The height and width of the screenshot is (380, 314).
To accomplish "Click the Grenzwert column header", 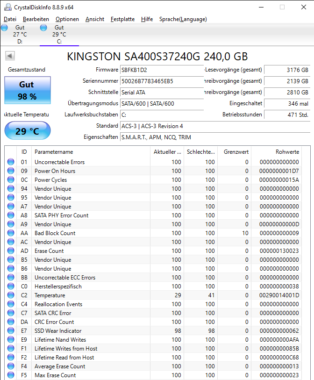I will pos(234,152).
